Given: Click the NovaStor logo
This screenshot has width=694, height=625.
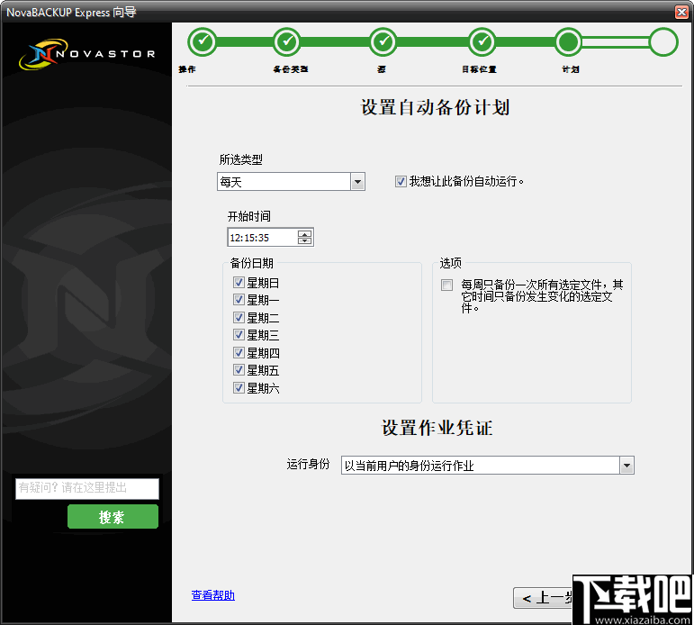Looking at the screenshot, I should 87,54.
